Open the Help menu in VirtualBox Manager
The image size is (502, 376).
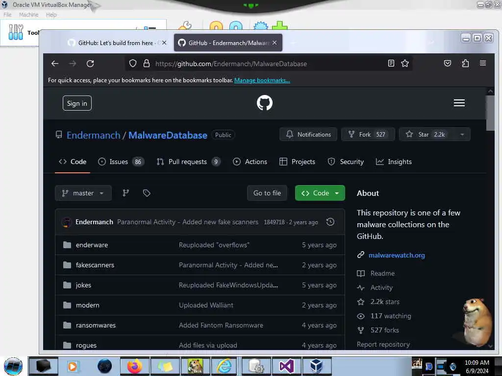coord(51,15)
